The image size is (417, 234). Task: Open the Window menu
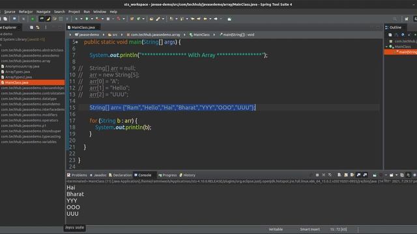click(x=100, y=12)
